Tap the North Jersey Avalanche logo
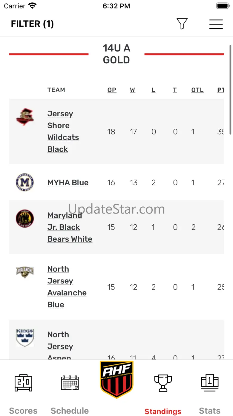Viewport: 233px width, 416px height. 25,272
